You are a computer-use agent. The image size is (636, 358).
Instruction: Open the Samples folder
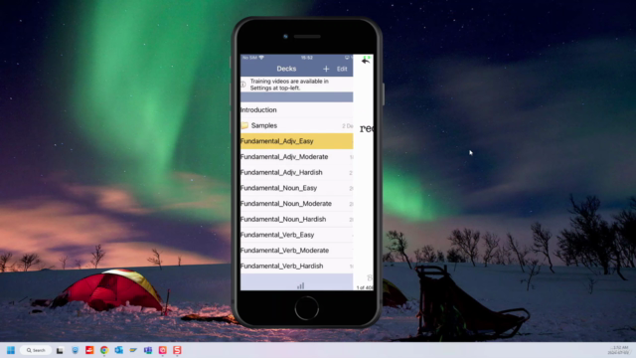click(x=296, y=126)
